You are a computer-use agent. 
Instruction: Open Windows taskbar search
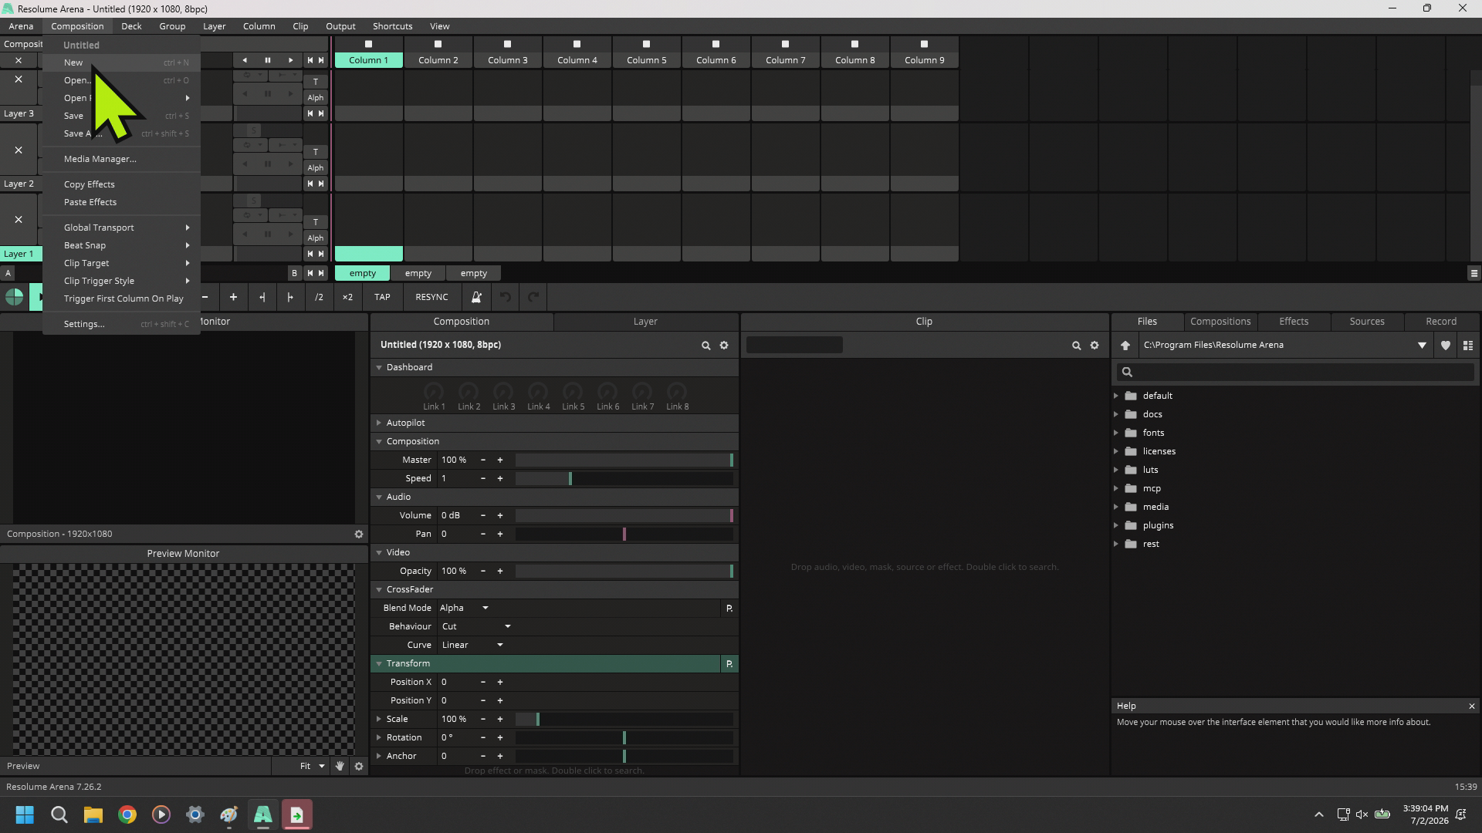(59, 814)
